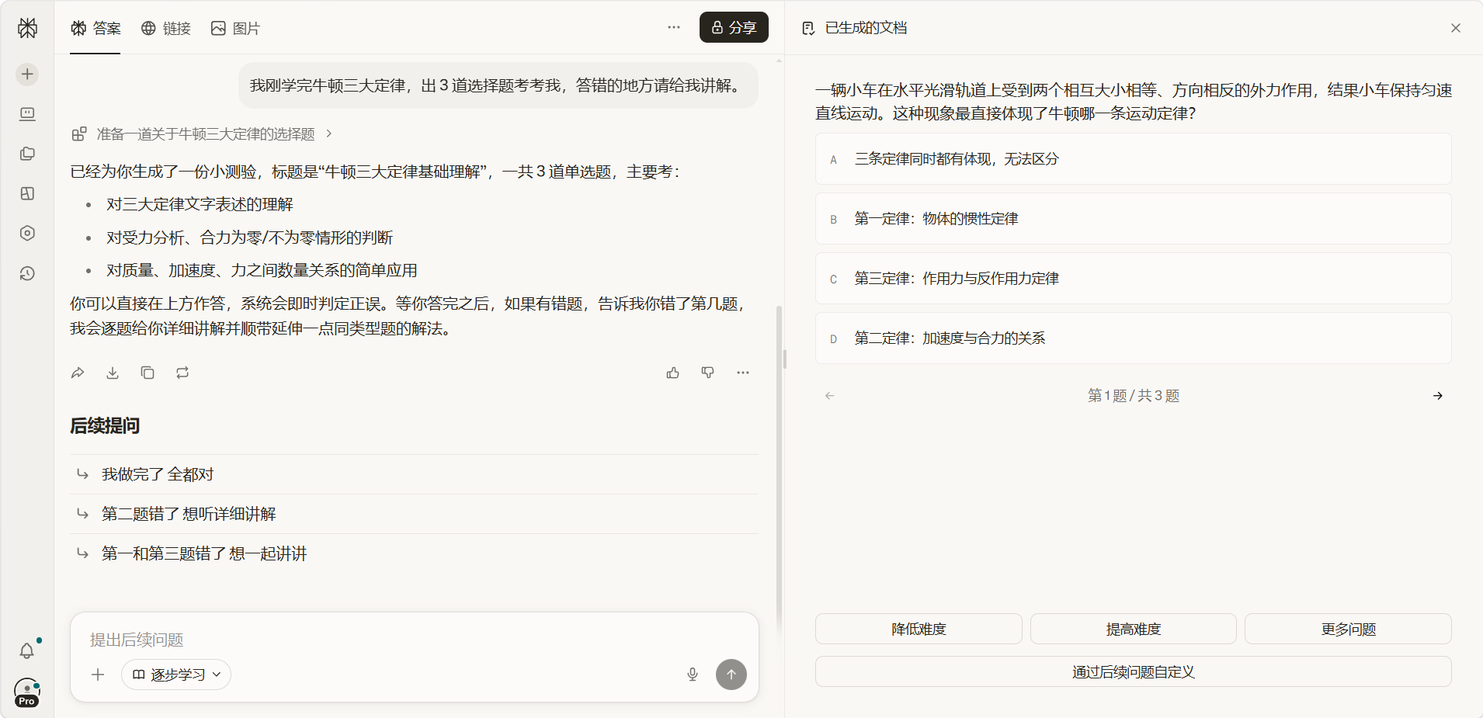Choose option B 第一定律 惯性定律
The image size is (1483, 718).
[1134, 219]
